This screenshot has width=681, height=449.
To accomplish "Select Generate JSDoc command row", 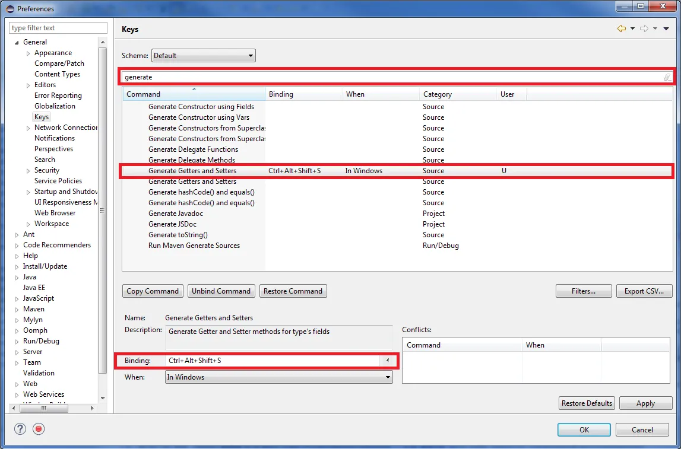I will pyautogui.click(x=397, y=224).
